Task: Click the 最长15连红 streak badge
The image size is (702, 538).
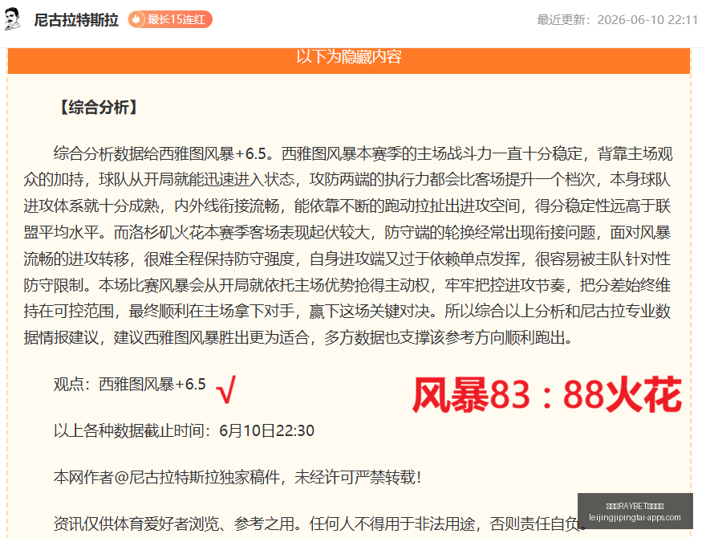Action: (x=170, y=20)
